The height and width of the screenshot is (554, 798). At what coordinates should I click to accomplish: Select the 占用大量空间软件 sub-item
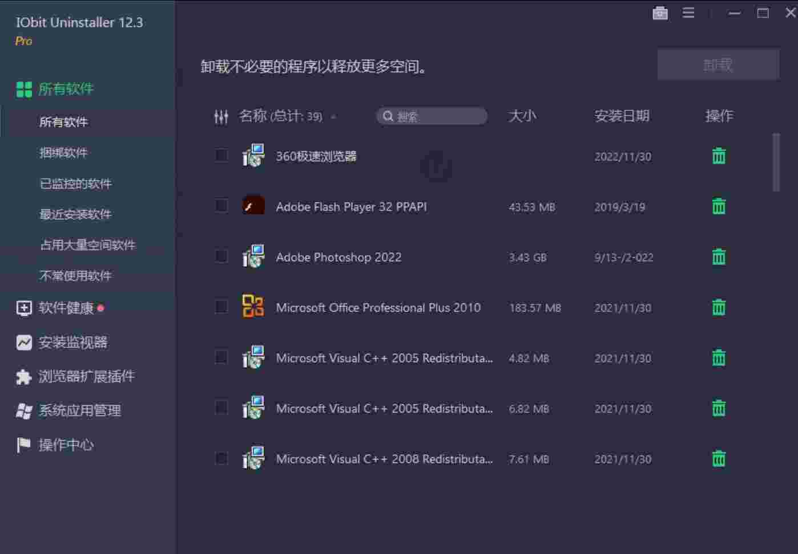click(87, 245)
